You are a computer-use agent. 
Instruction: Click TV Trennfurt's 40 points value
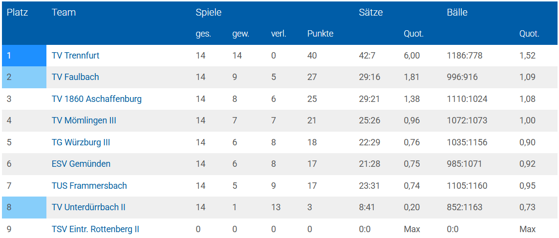pyautogui.click(x=312, y=56)
